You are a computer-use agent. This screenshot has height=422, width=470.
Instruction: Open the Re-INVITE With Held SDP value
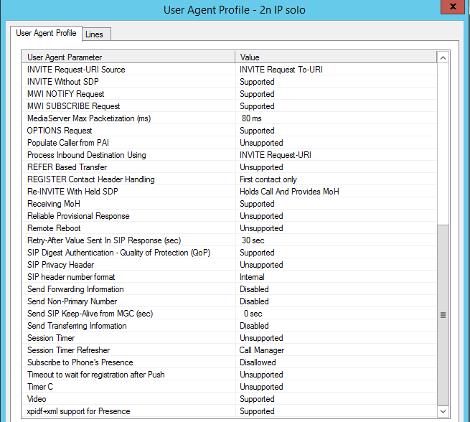(x=289, y=192)
